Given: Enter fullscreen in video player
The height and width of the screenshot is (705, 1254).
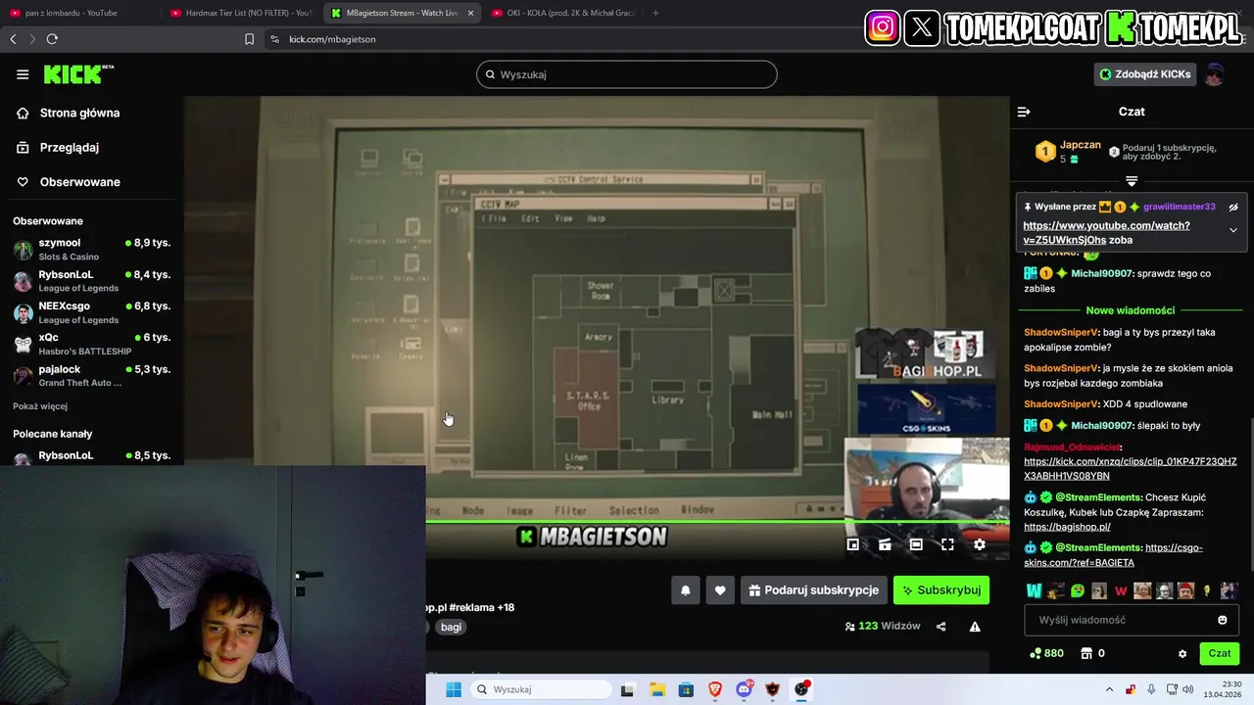Looking at the screenshot, I should (947, 544).
